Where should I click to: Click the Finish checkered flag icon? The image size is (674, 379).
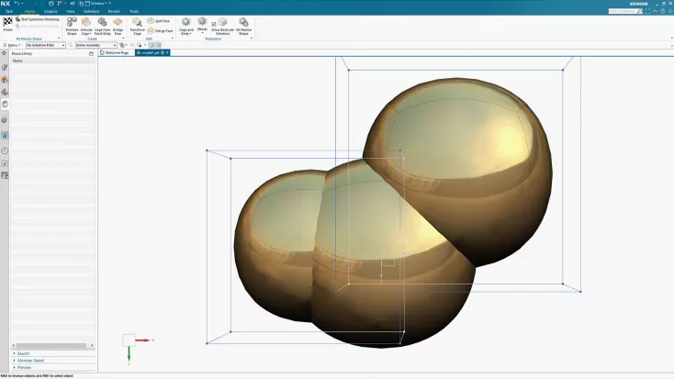point(7,21)
